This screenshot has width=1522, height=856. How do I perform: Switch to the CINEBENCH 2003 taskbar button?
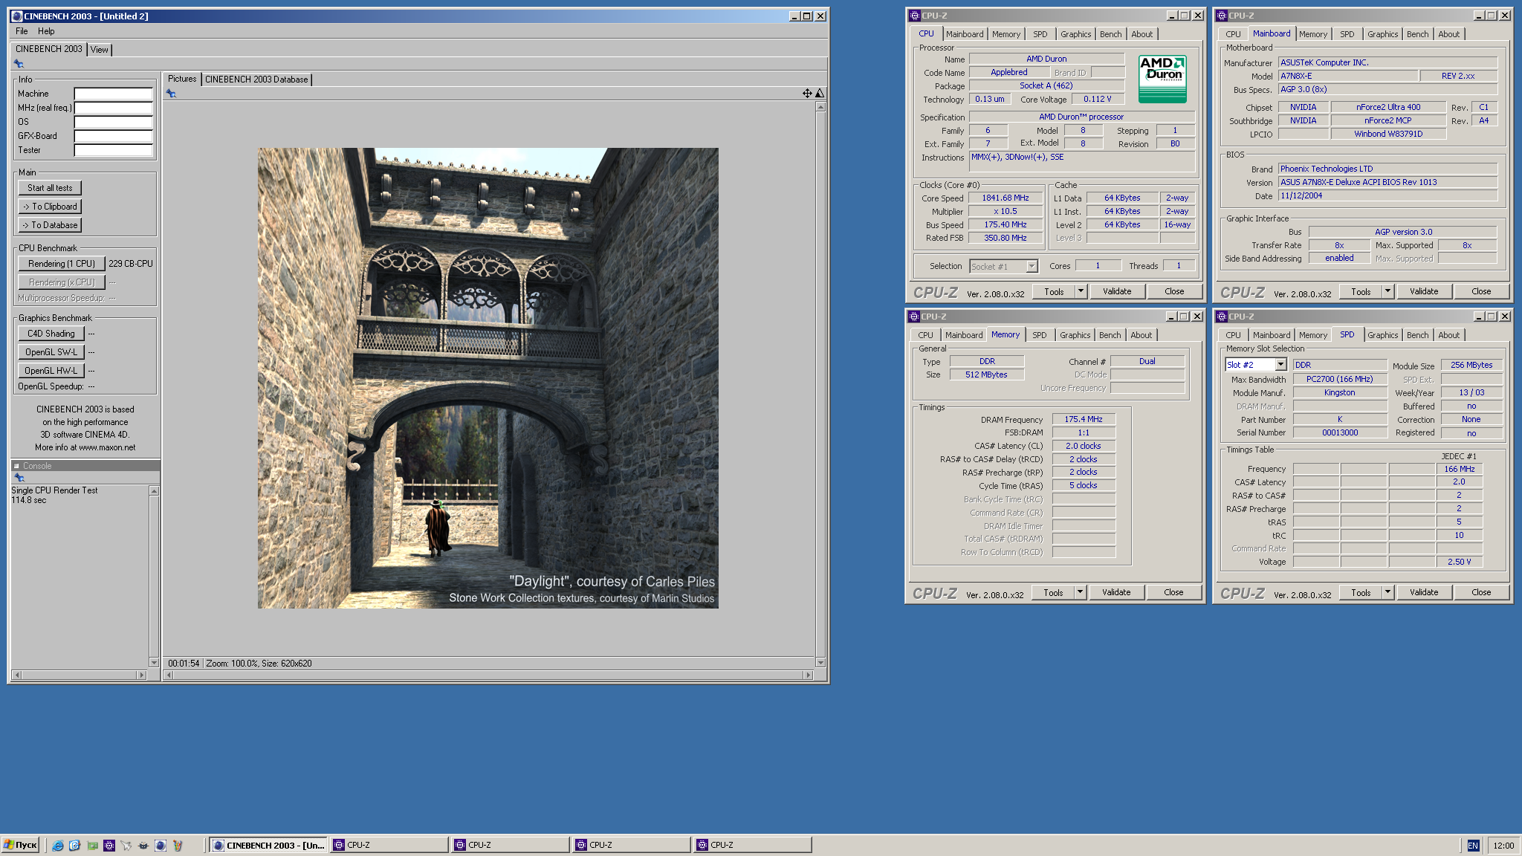pos(268,846)
